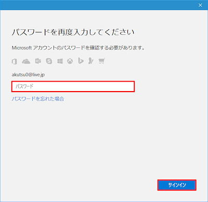Click the Store shopping cart icon
This screenshot has height=202, width=208.
(x=101, y=61)
